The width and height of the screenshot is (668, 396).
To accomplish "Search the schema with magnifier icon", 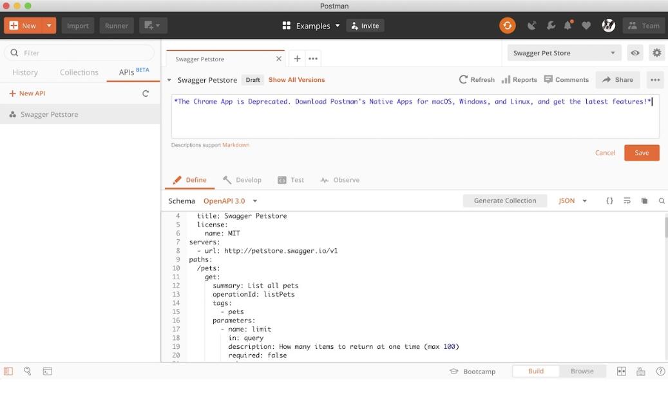I will [662, 201].
